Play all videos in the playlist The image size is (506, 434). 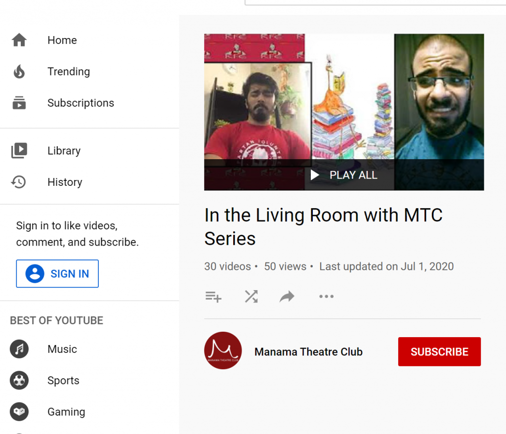pyautogui.click(x=344, y=175)
